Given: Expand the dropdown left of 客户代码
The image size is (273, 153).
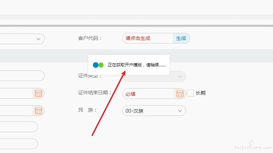Looking at the screenshot, I should [22, 39].
